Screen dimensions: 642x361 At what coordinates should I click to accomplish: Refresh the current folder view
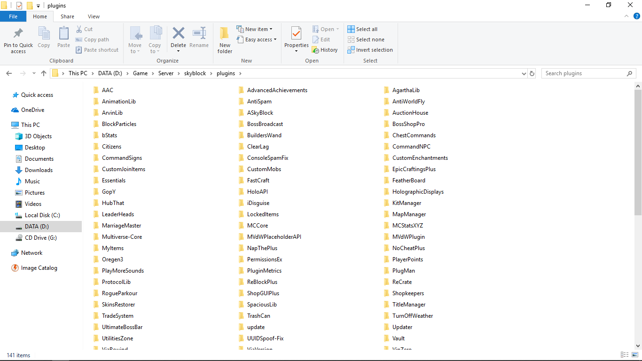coord(532,73)
